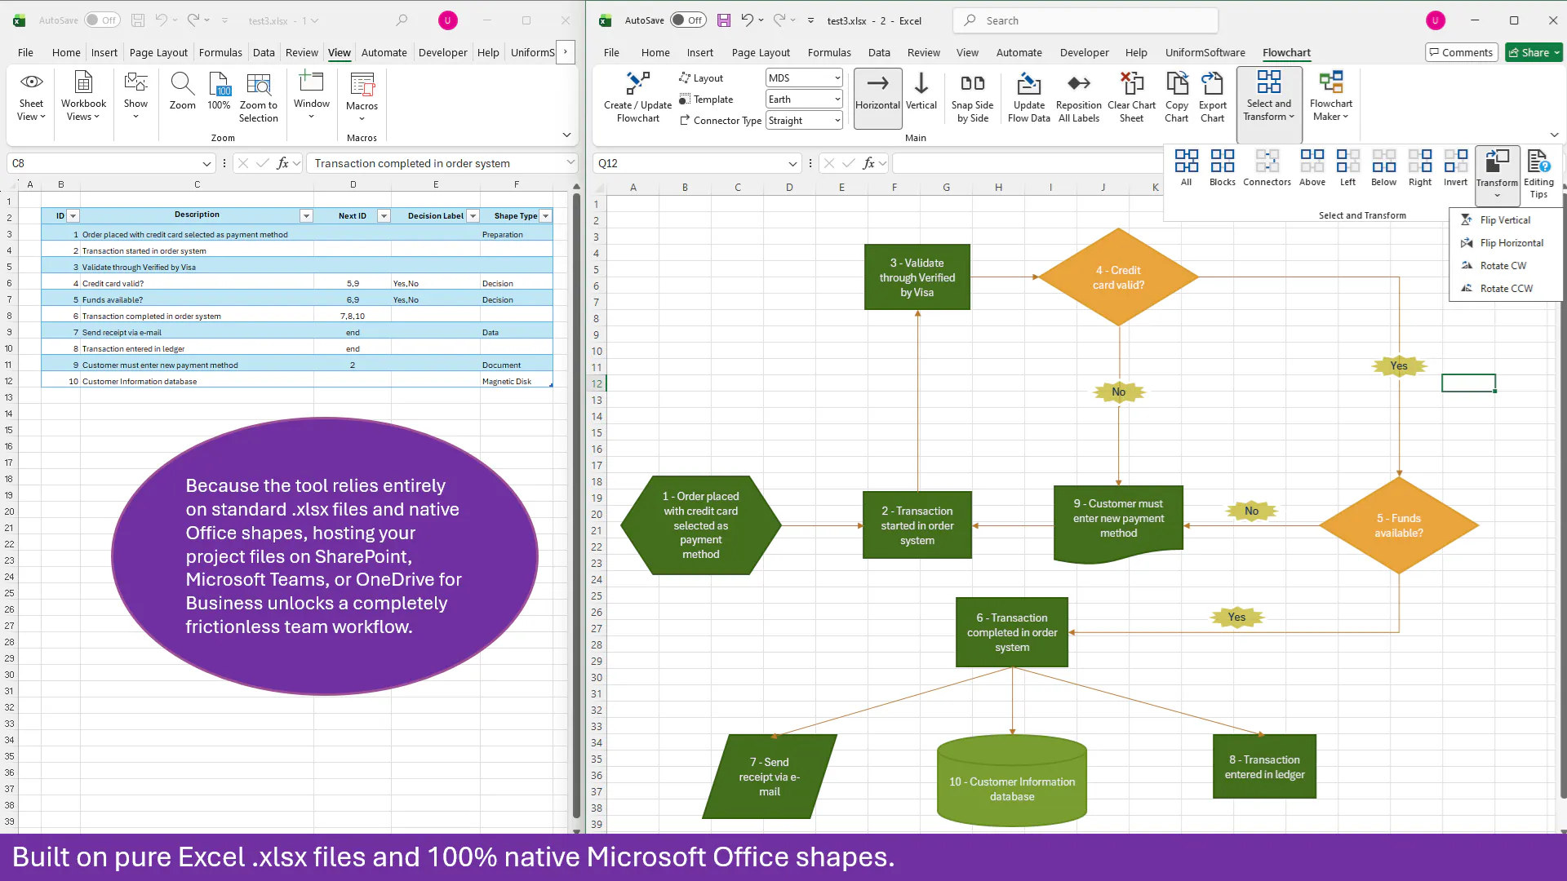Open Workbook Views menu
Screen dimensions: 1567x881
click(83, 97)
